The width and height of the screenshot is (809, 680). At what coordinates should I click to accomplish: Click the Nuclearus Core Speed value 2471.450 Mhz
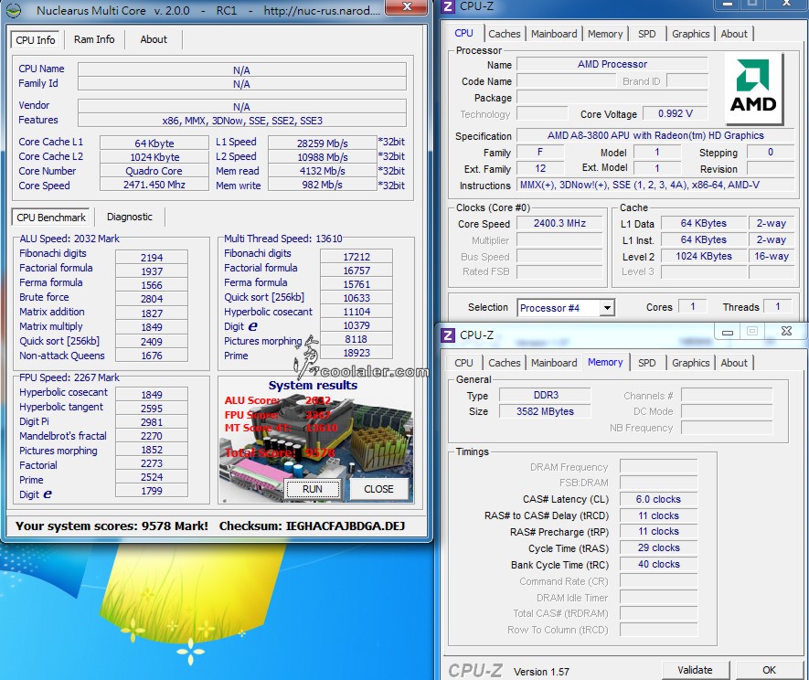click(154, 185)
